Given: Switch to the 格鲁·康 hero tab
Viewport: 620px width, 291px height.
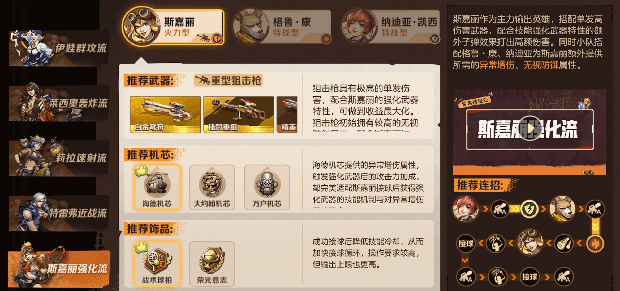Looking at the screenshot, I should [282, 27].
